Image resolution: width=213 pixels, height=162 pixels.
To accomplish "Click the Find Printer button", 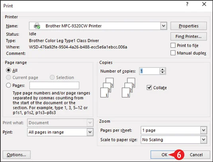I will click(x=189, y=37).
